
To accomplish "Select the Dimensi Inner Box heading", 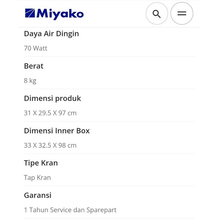I will click(x=57, y=131).
